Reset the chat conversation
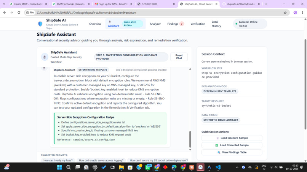Screen dimensions: 307x172 click(x=179, y=57)
